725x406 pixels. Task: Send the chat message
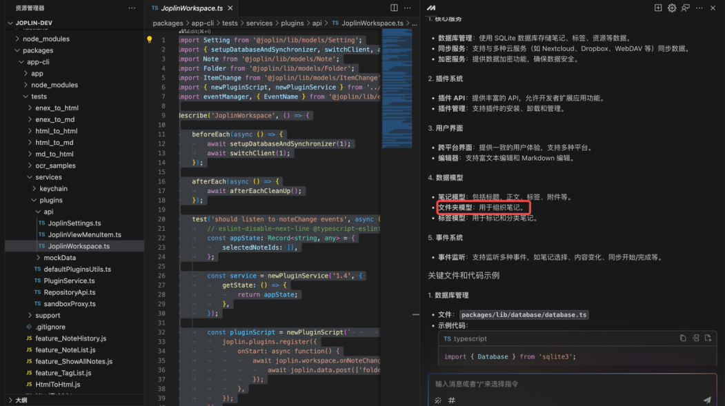[x=707, y=400]
